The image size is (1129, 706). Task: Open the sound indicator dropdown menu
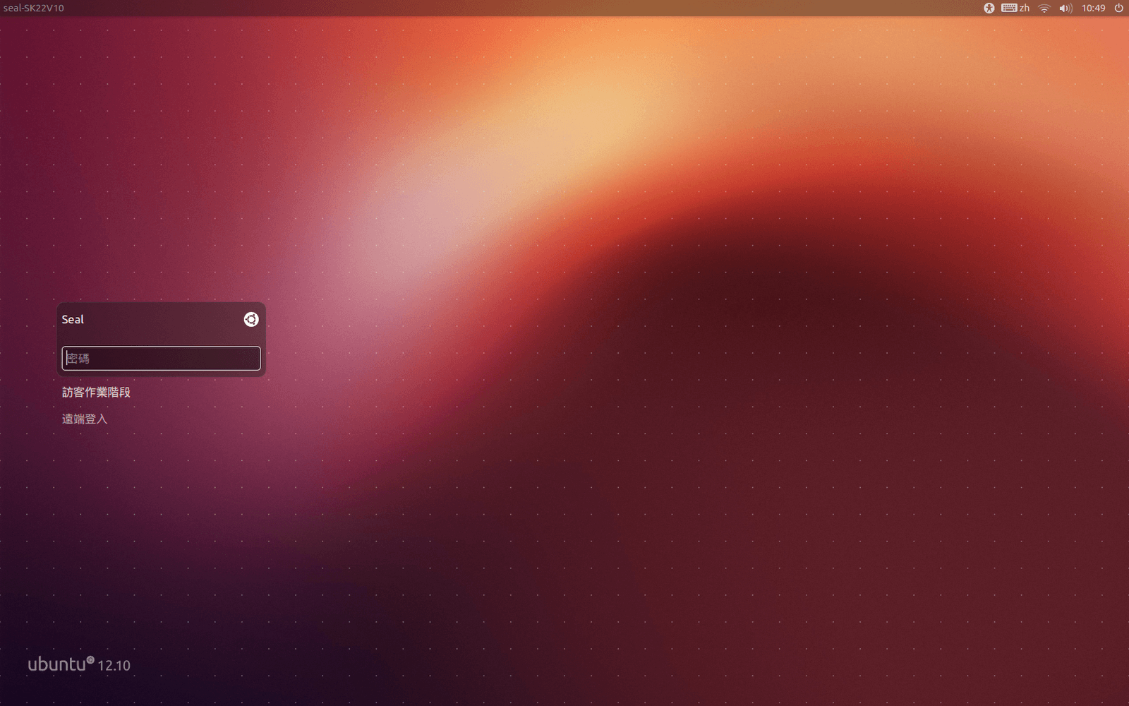point(1065,8)
